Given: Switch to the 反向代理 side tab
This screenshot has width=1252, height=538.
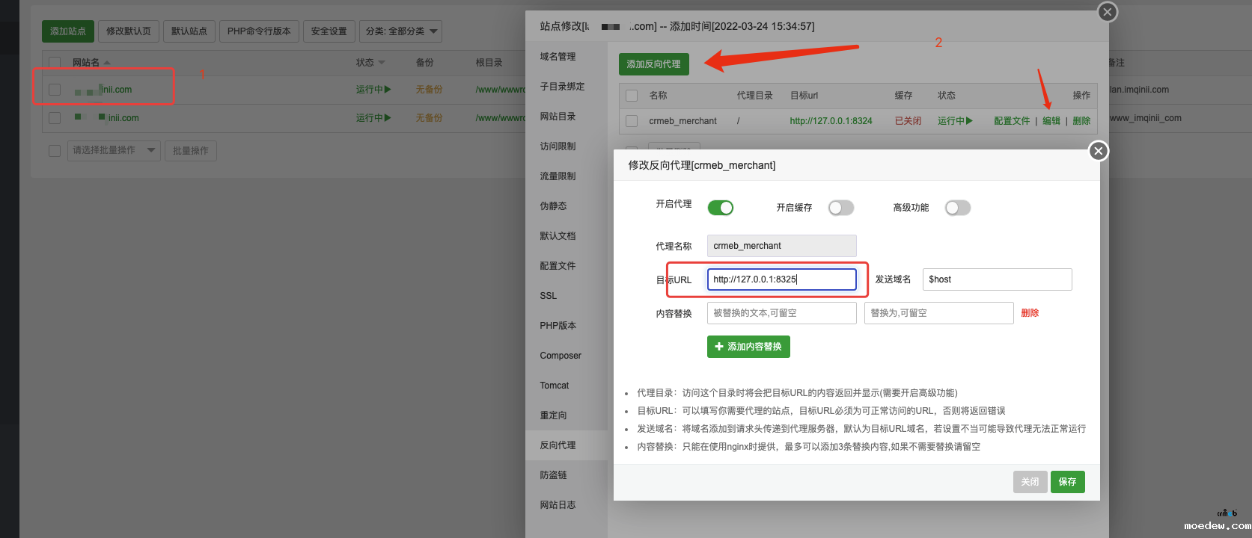Looking at the screenshot, I should pyautogui.click(x=558, y=445).
